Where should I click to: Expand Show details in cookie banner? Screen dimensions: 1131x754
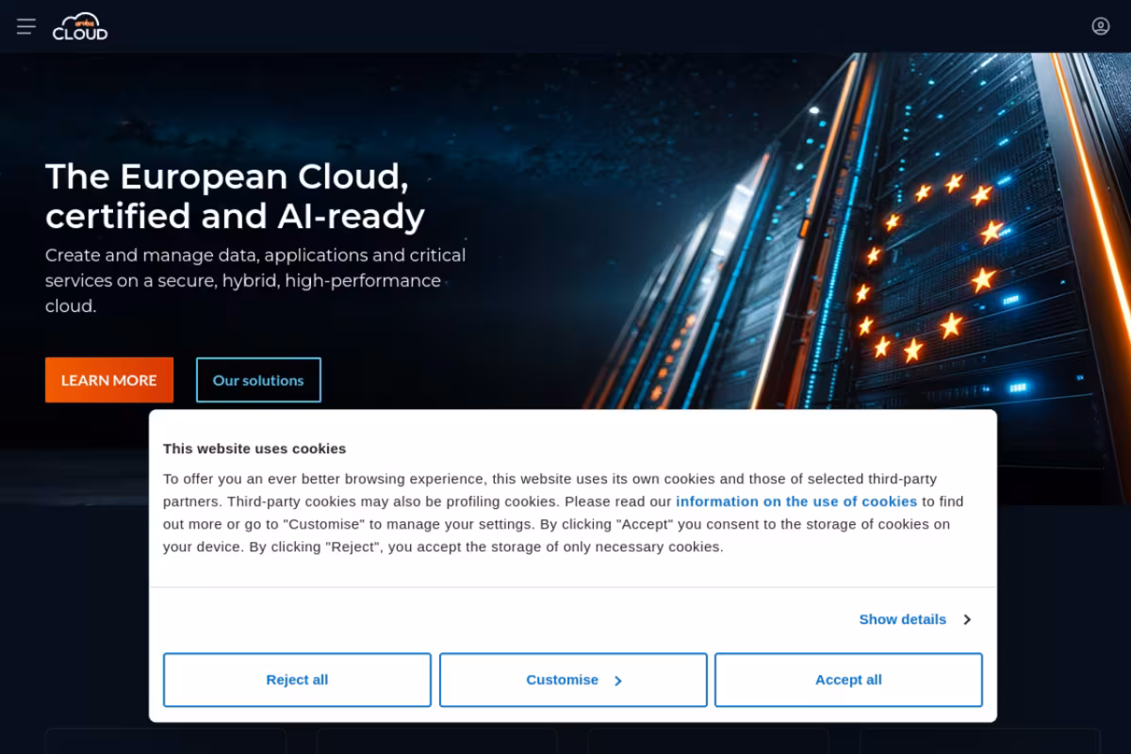[915, 619]
